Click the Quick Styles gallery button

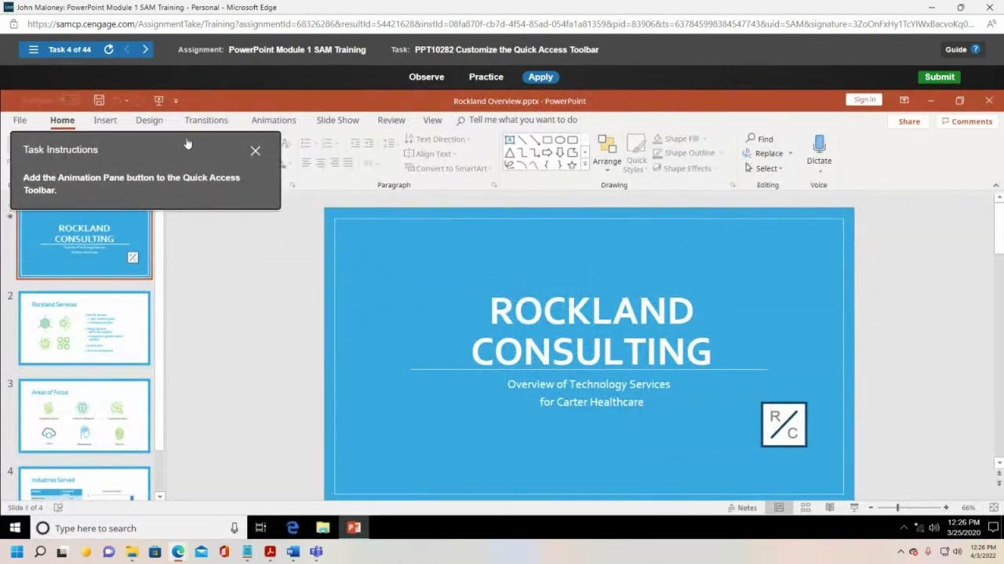(636, 154)
